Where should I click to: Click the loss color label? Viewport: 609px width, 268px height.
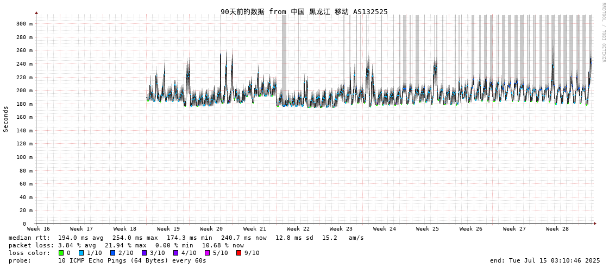pos(29,253)
